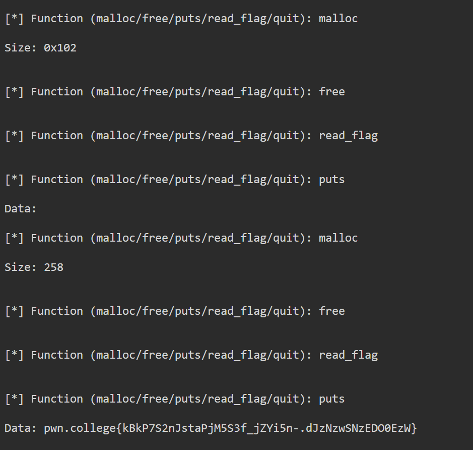The image size is (473, 450).
Task: Click the [*] marker on the final puts prompt
Action: (x=15, y=399)
